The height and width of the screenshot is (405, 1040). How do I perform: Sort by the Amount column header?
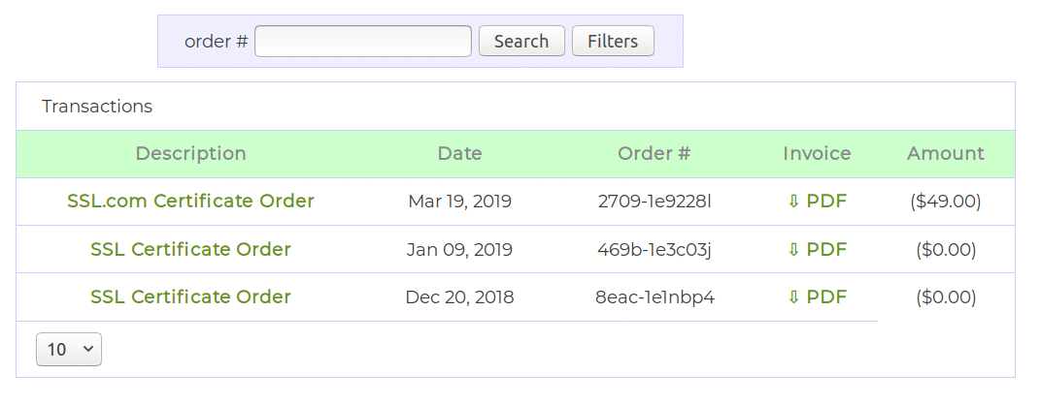[x=946, y=153]
